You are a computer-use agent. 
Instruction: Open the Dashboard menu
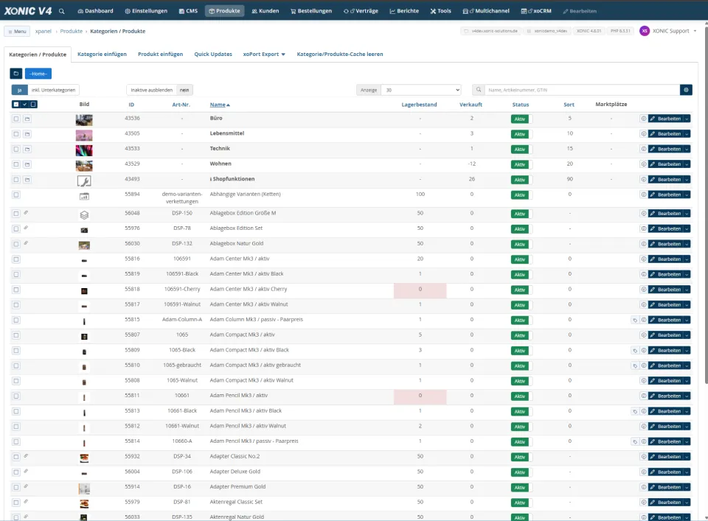95,11
